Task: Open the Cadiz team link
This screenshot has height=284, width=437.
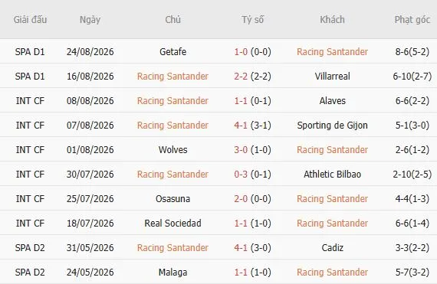Action: [332, 247]
